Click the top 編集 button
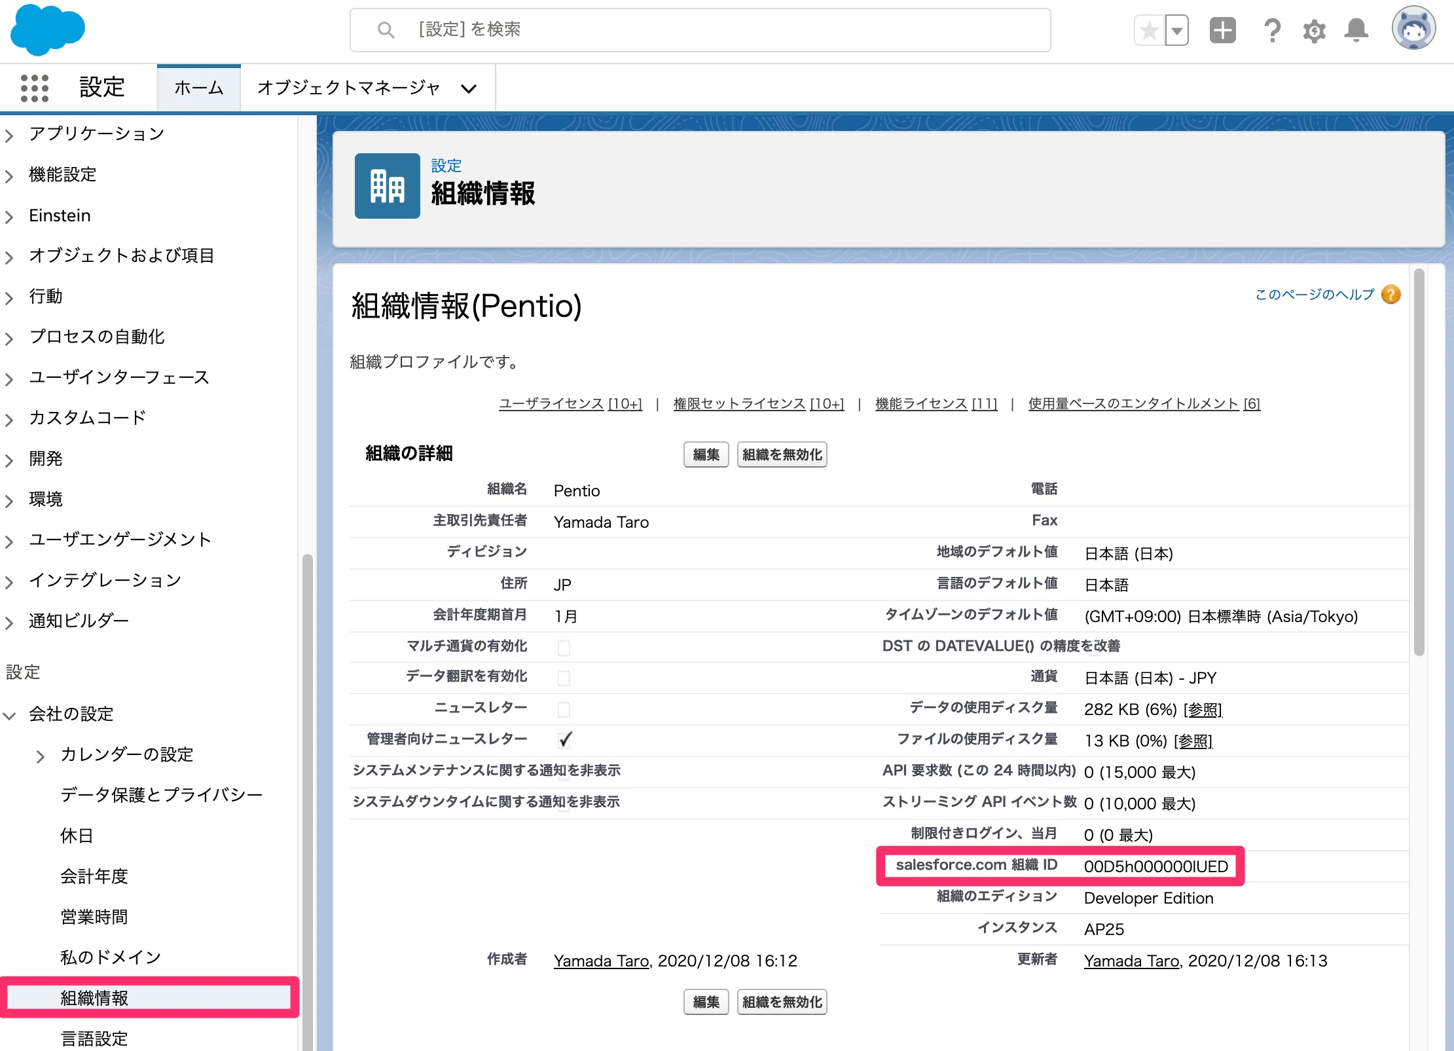1454x1051 pixels. coord(706,454)
